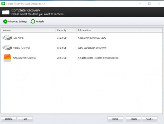Click the 931.4 GB capacity value
The width and height of the screenshot is (164, 124).
pos(62,48)
